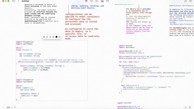Screen dimensions: 194x109
Task: Toggle the sidebar with the sidebar icon
Action: tap(14, 1)
